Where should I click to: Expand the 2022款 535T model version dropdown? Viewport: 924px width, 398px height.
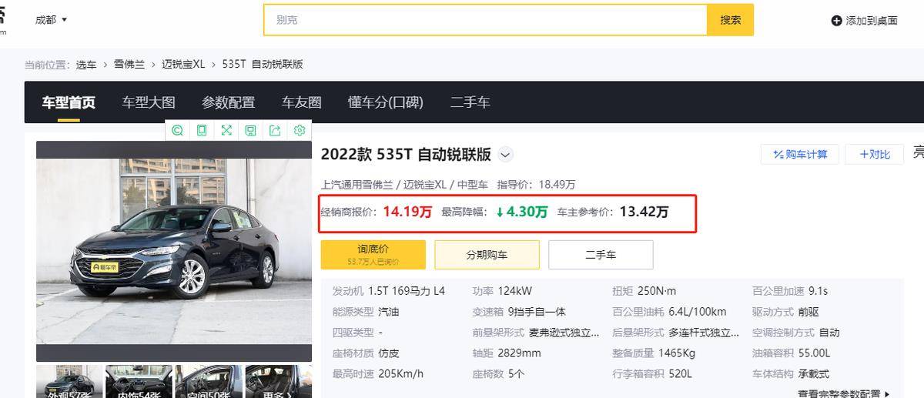(x=505, y=155)
